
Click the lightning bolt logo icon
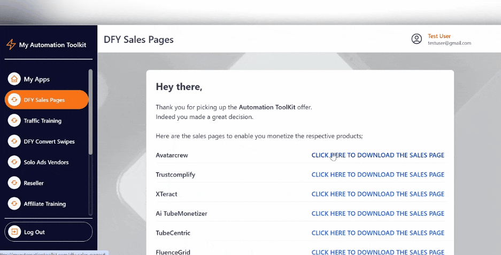11,44
